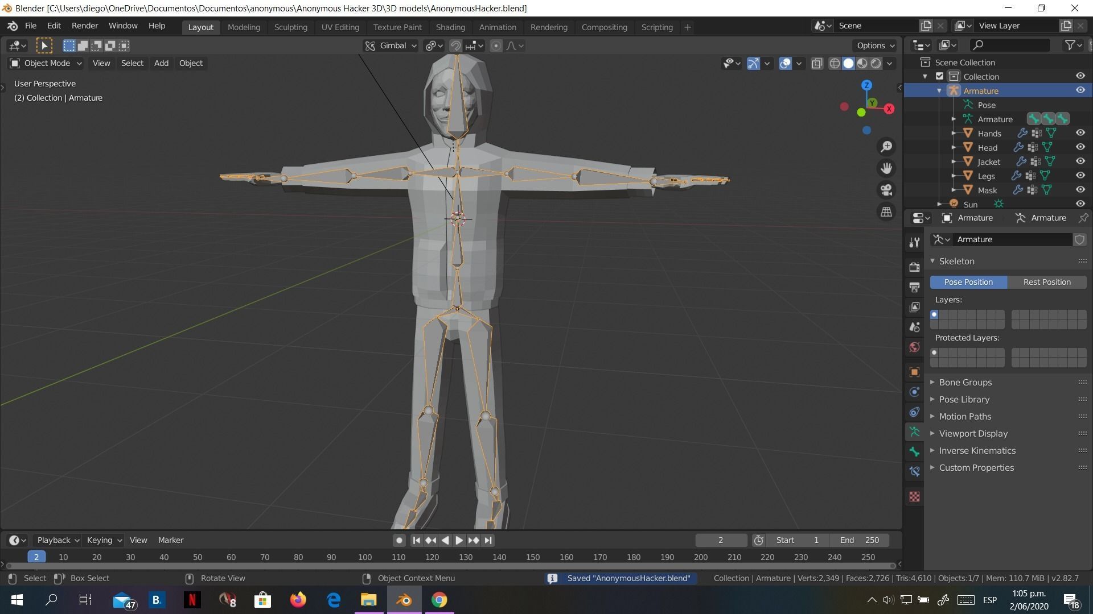Image resolution: width=1093 pixels, height=614 pixels.
Task: Open the Modifier properties wrench tab
Action: pyautogui.click(x=914, y=242)
